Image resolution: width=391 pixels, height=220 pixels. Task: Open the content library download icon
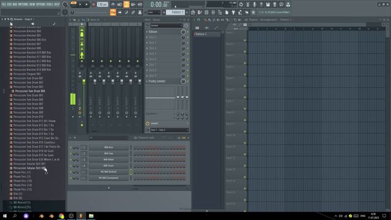pos(288,4)
